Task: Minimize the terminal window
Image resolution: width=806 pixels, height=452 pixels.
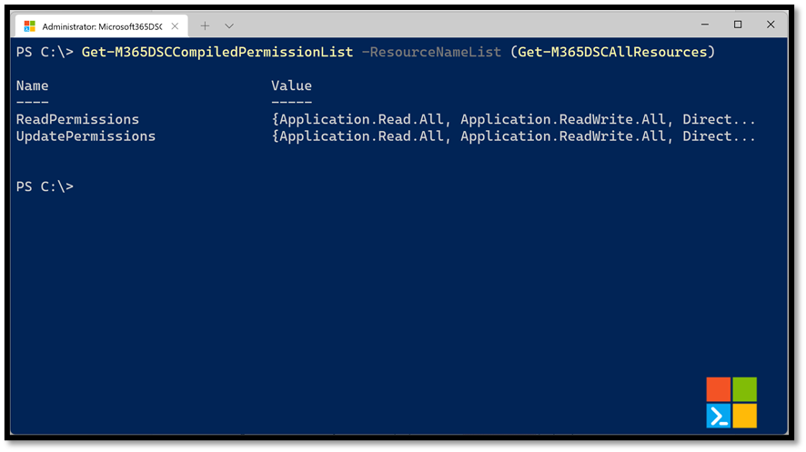Action: pyautogui.click(x=705, y=25)
